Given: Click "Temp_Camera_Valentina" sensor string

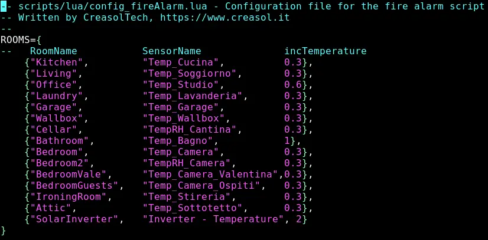Looking at the screenshot, I should coord(210,174).
